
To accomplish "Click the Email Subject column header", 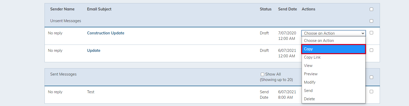I will point(99,9).
